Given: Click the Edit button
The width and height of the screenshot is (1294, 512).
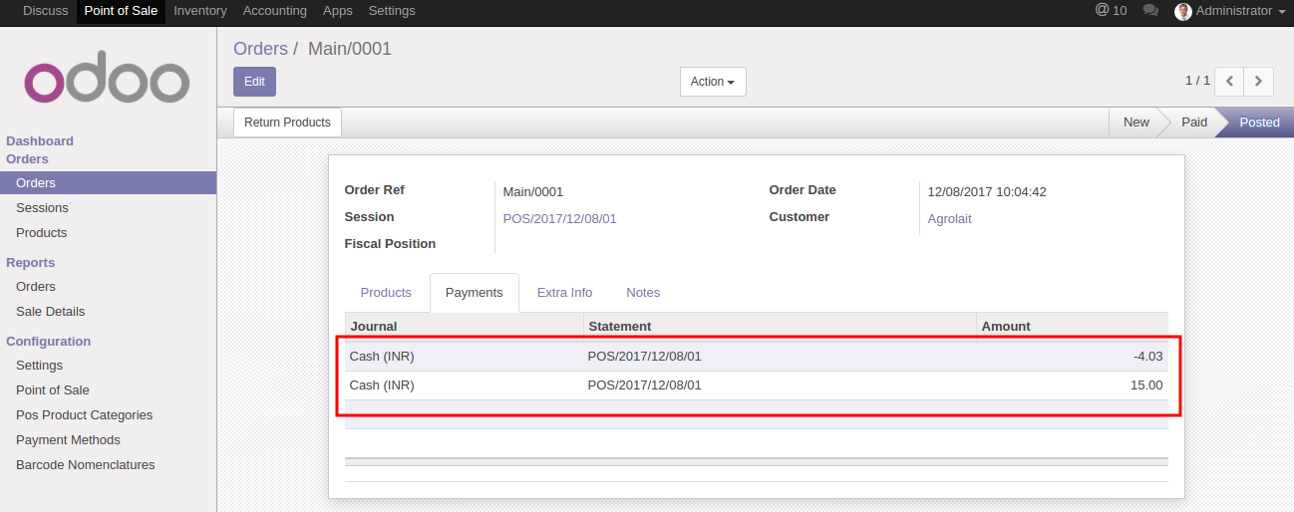Looking at the screenshot, I should (x=254, y=82).
